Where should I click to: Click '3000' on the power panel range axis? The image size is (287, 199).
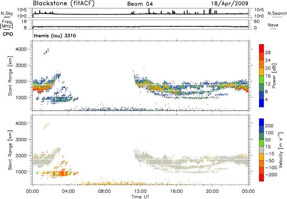tap(21, 65)
